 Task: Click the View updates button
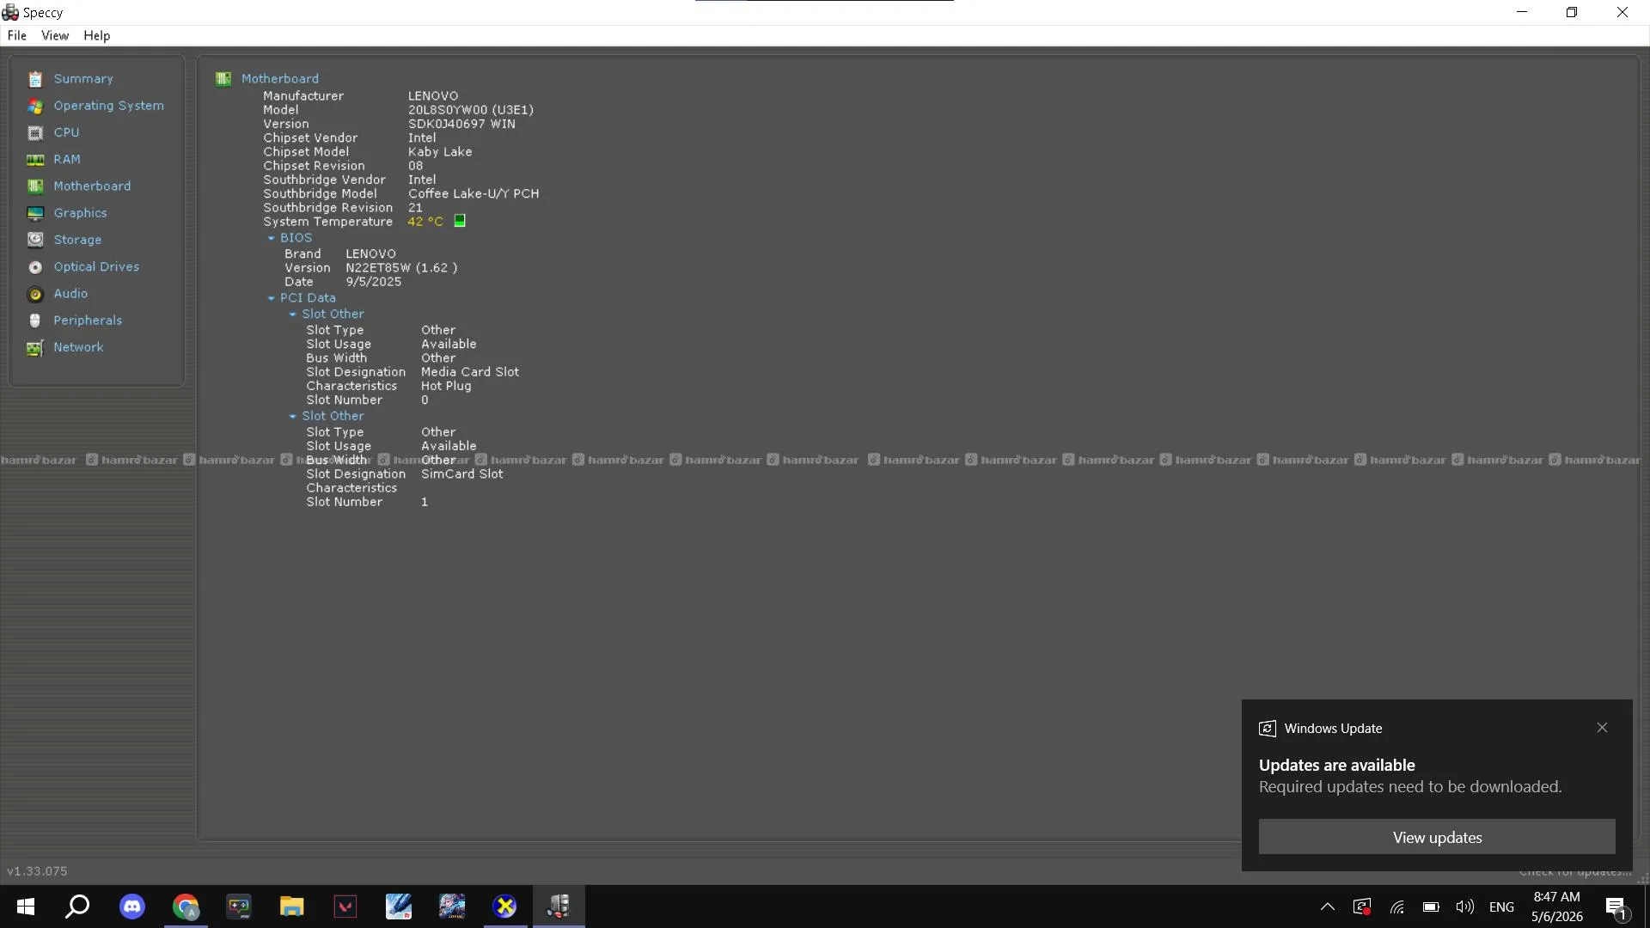tap(1437, 837)
